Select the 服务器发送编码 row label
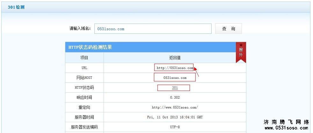 tap(84, 127)
